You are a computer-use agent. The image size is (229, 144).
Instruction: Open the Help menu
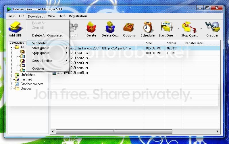tap(62, 16)
